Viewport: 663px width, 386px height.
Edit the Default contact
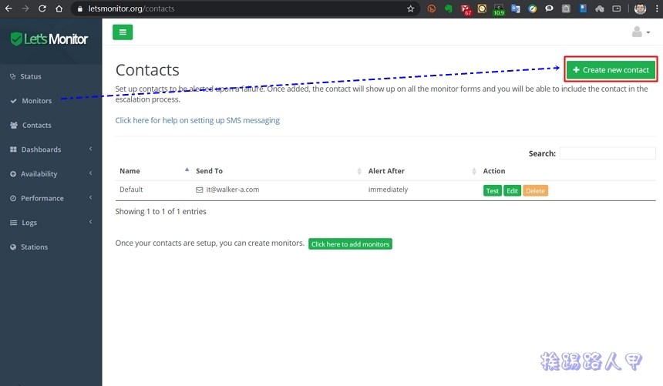pos(512,190)
